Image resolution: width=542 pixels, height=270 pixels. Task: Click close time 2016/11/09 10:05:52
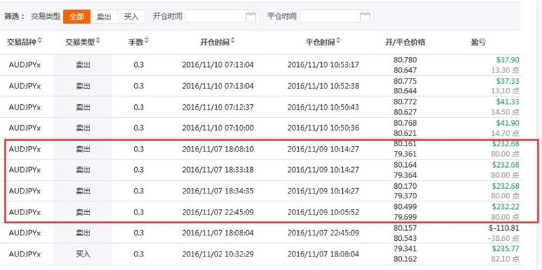[323, 212]
